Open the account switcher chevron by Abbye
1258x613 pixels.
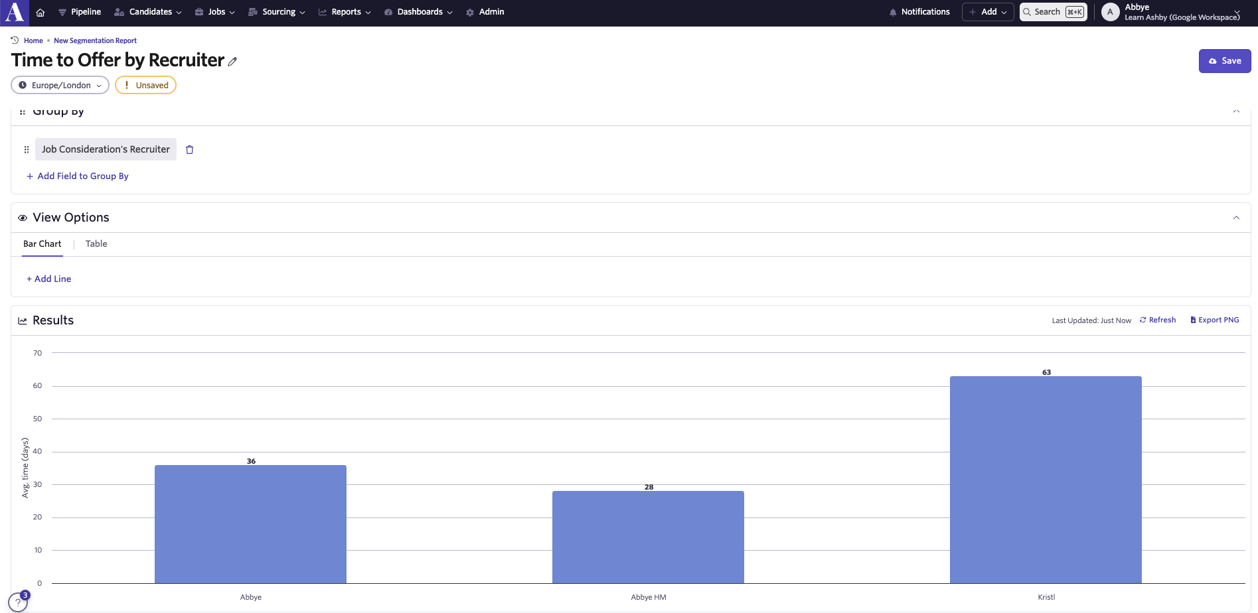click(1237, 12)
